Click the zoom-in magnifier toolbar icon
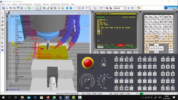The height and width of the screenshot is (100, 178). tap(11, 8)
